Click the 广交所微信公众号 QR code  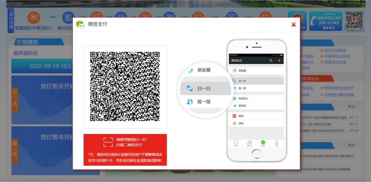[354, 20]
